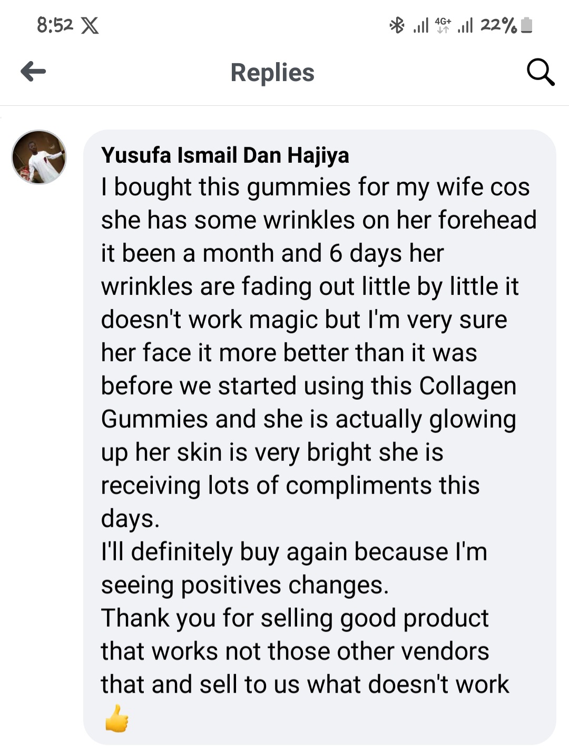The height and width of the screenshot is (750, 569).
Task: Tap the 8:52 clock in status bar
Action: point(55,25)
